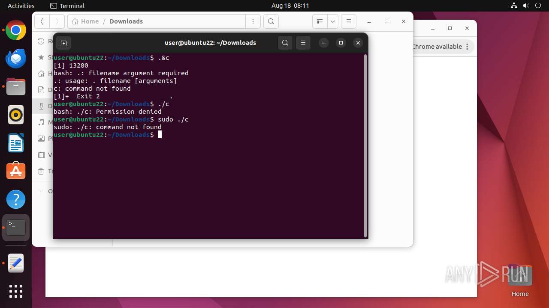Open the Terminal hamburger menu
Viewport: 549px width, 308px height.
tap(303, 43)
